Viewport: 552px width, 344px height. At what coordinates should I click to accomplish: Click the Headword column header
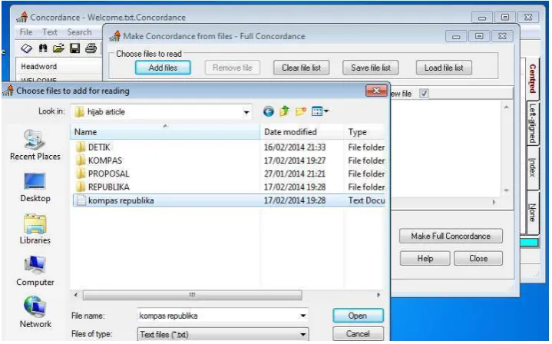(59, 67)
